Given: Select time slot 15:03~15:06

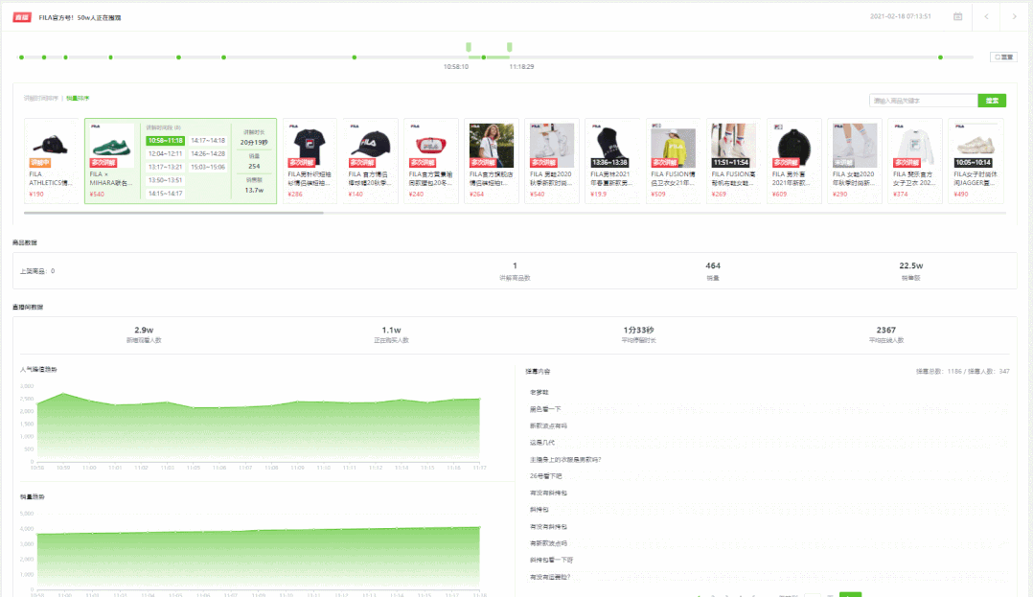Looking at the screenshot, I should tap(208, 167).
